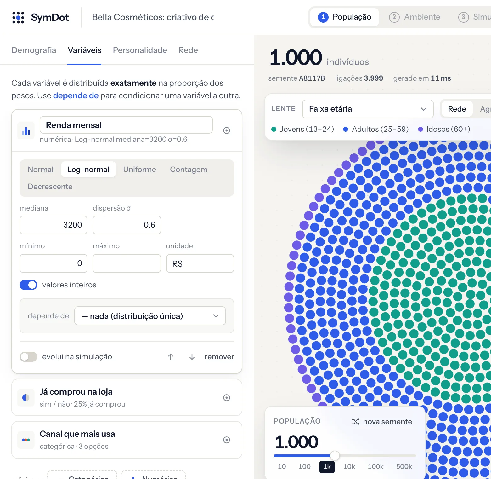Select the Decrescente distribution option
Viewport: 491px width, 479px height.
point(50,187)
